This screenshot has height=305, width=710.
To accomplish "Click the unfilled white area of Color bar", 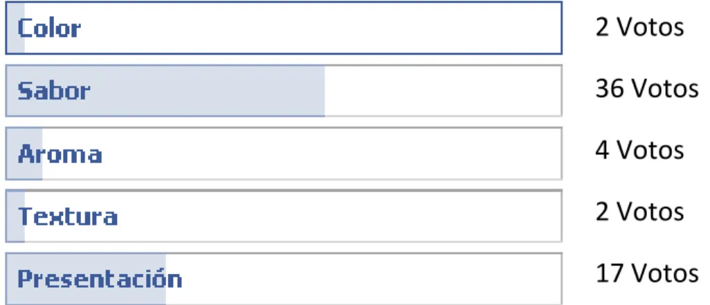I will (x=293, y=28).
